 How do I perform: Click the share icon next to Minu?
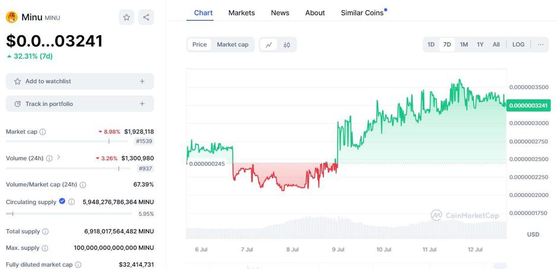click(146, 17)
